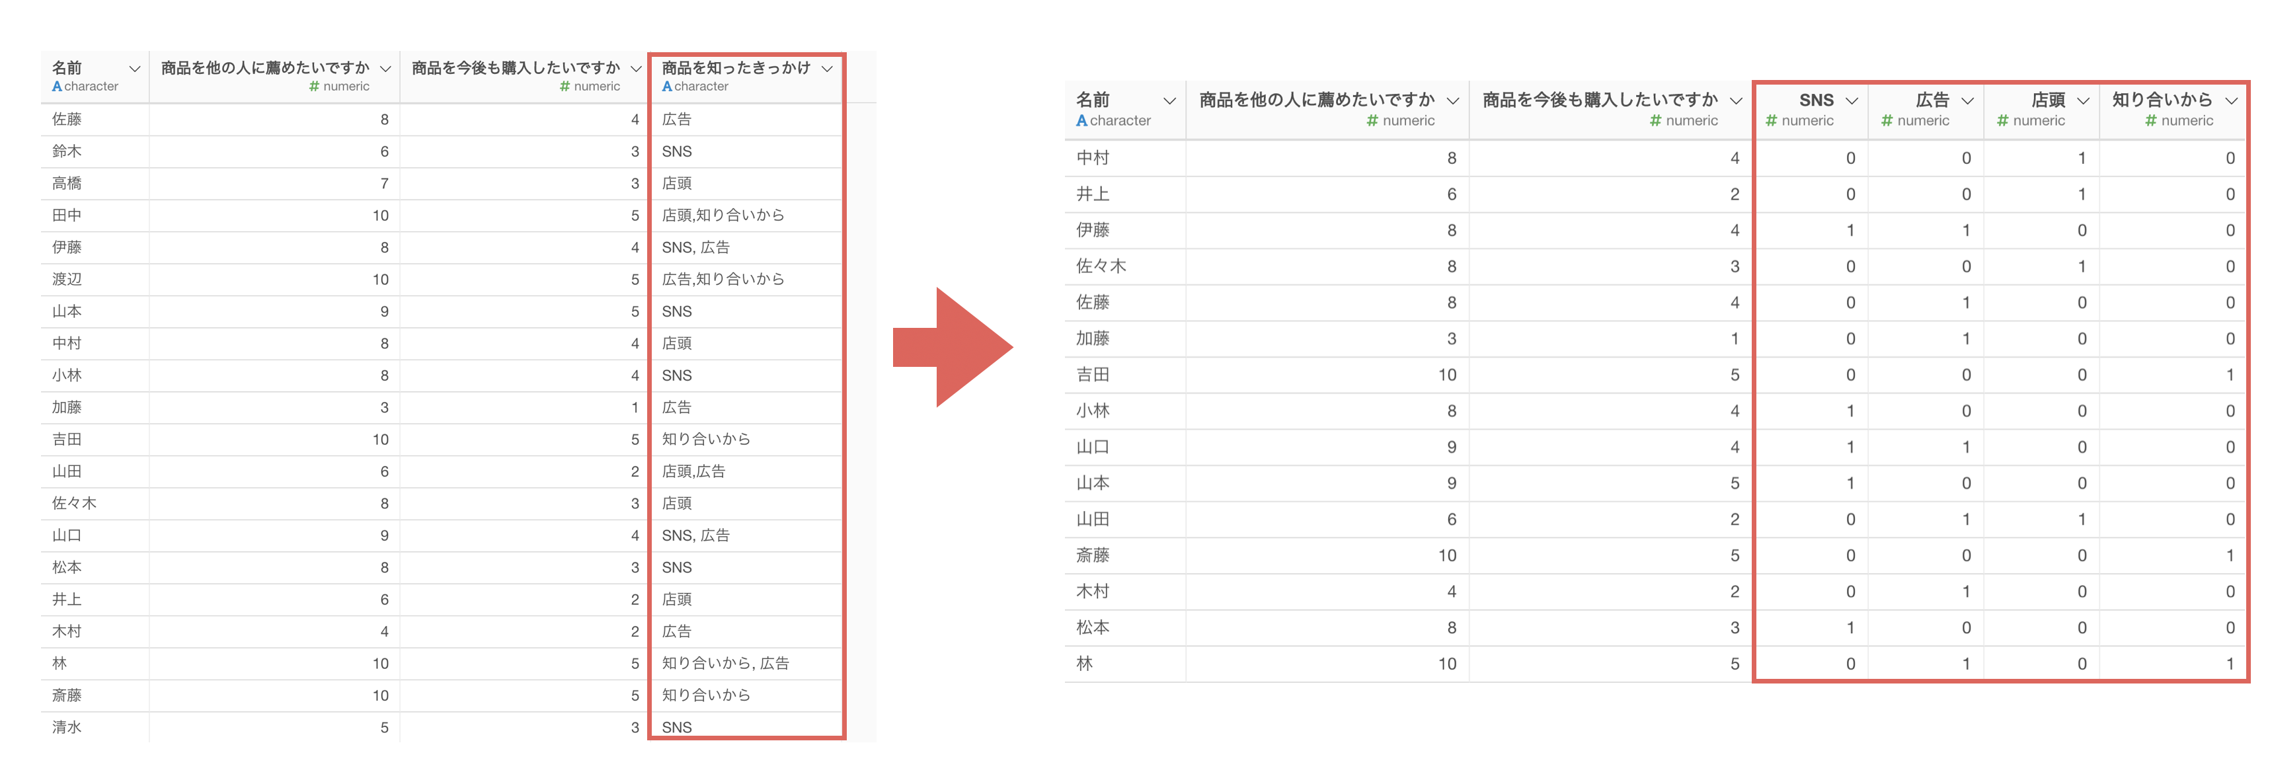Image resolution: width=2270 pixels, height=780 pixels.
Task: Click value 1 under 店頭 in 山田 row
Action: pos(2082,519)
